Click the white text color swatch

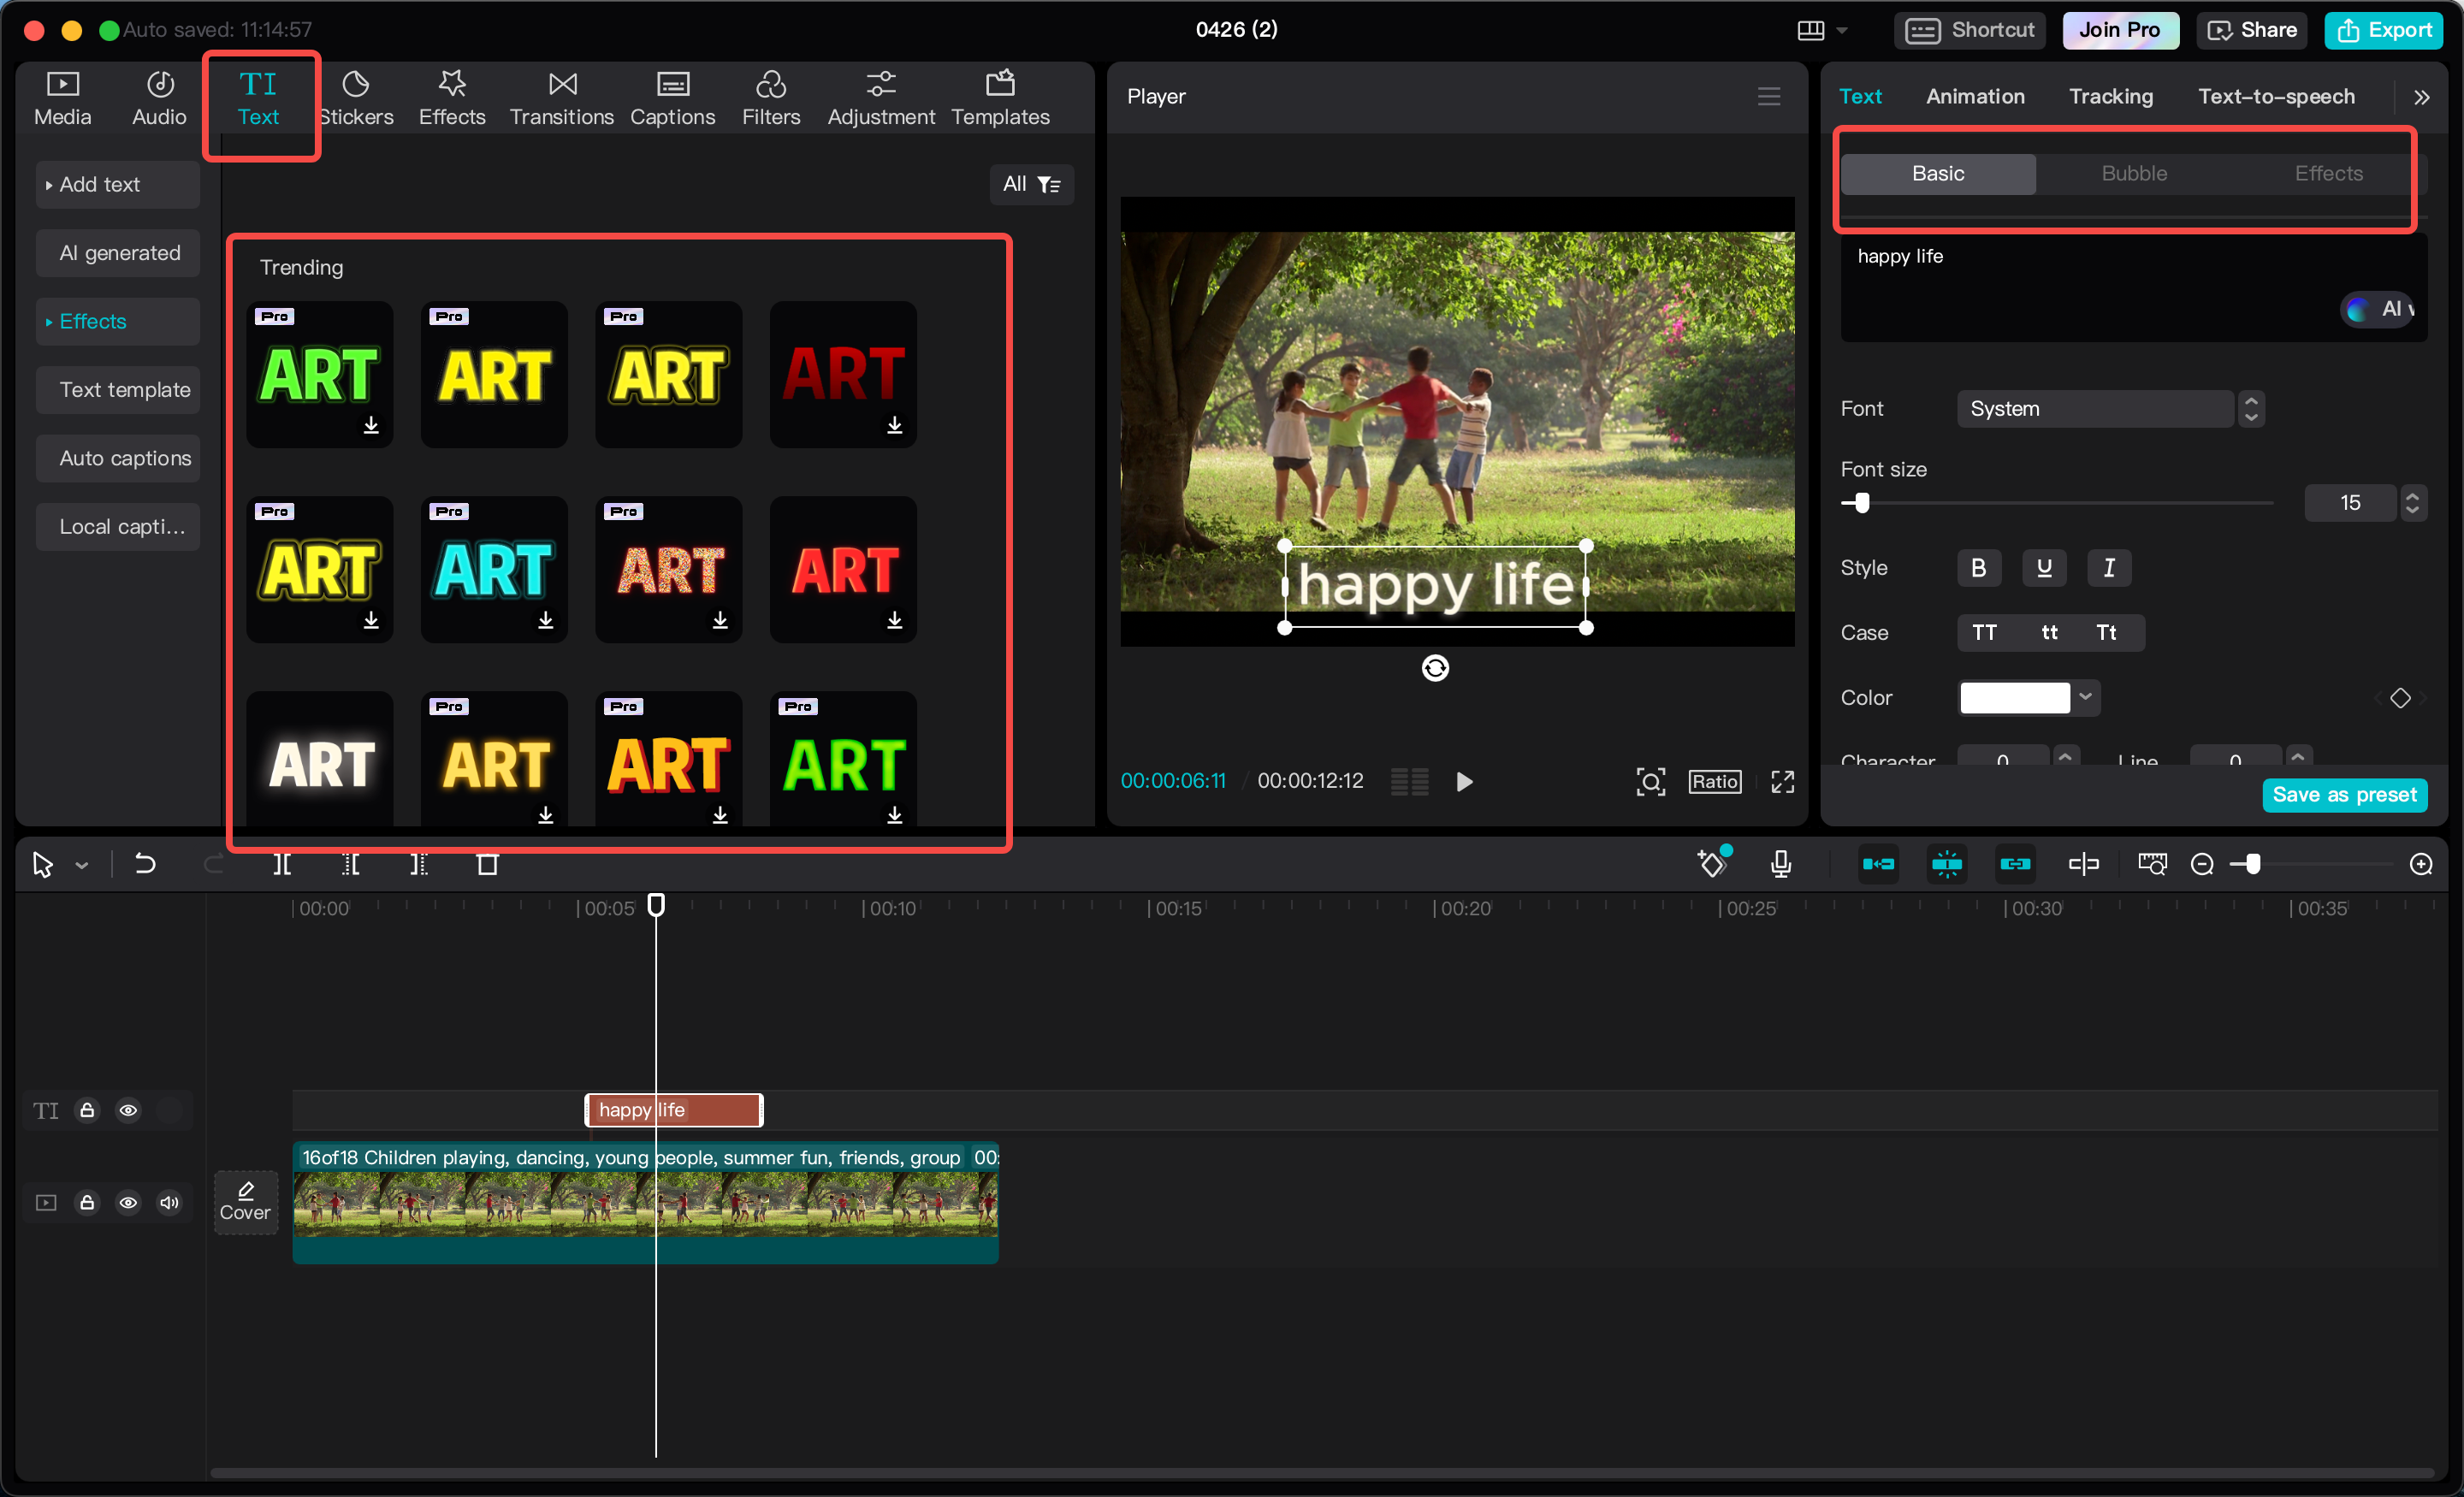point(2014,697)
